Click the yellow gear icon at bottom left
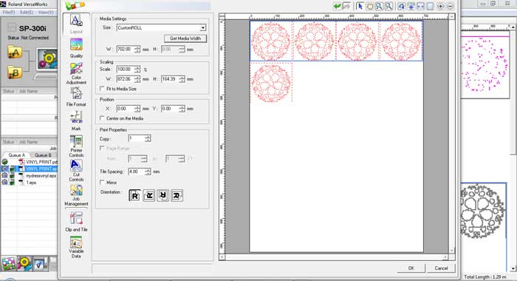 [x=24, y=264]
